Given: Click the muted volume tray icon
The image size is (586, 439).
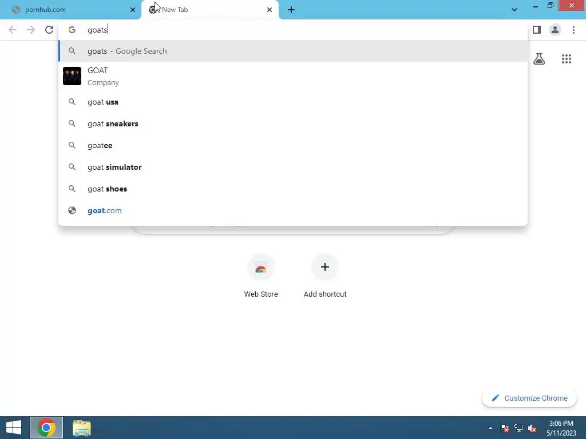Looking at the screenshot, I should (x=532, y=428).
